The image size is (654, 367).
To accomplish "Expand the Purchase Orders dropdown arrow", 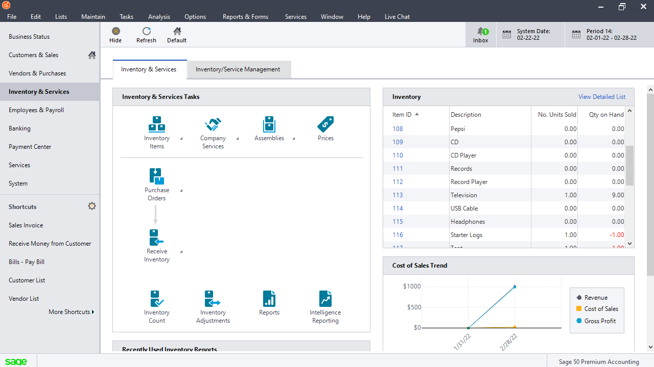I will coord(181,189).
